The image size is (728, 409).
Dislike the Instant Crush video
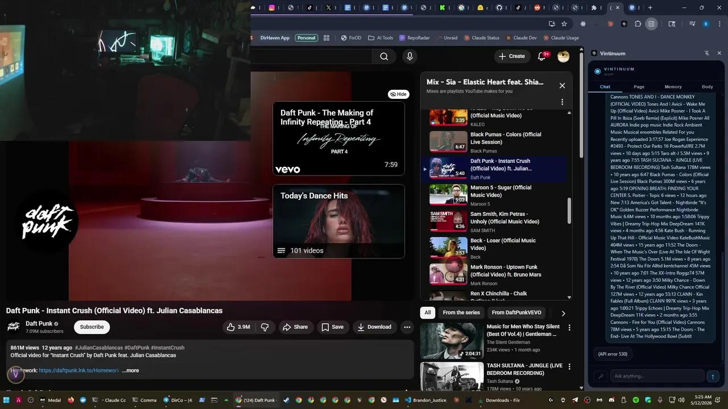264,327
